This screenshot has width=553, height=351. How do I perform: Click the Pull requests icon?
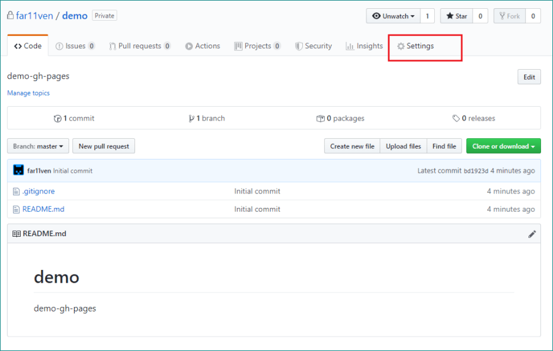pos(112,46)
